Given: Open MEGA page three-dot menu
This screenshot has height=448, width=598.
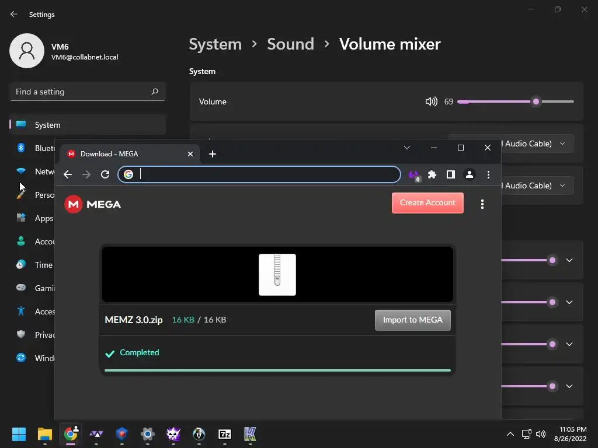Looking at the screenshot, I should [x=482, y=204].
